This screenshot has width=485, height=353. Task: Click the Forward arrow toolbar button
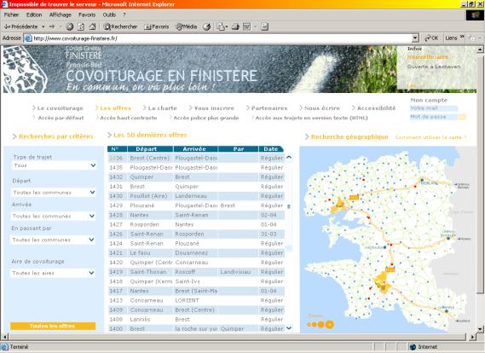click(x=52, y=27)
